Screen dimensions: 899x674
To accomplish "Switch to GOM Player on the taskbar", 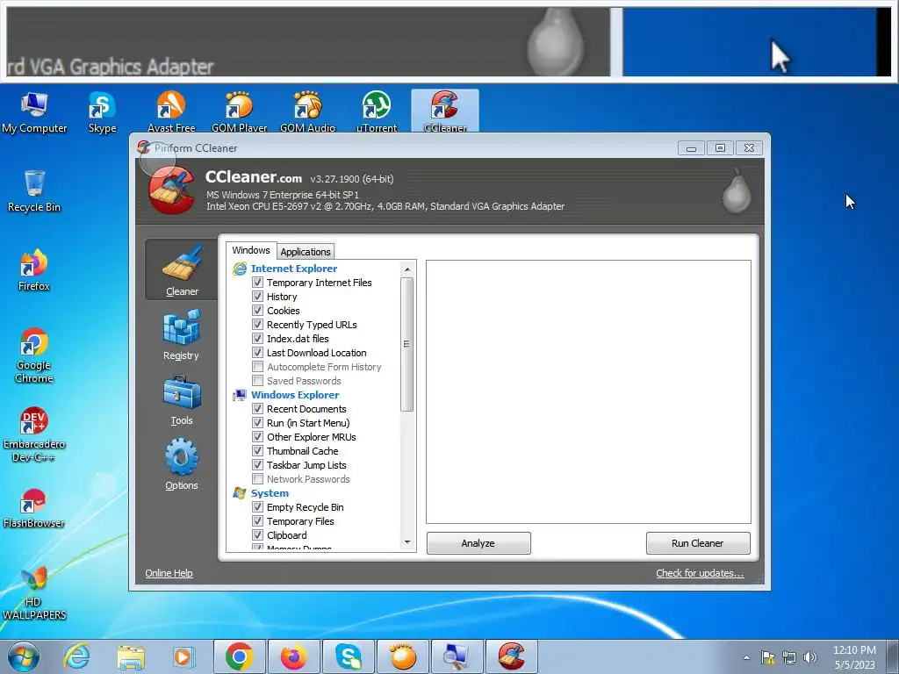I will pyautogui.click(x=402, y=656).
